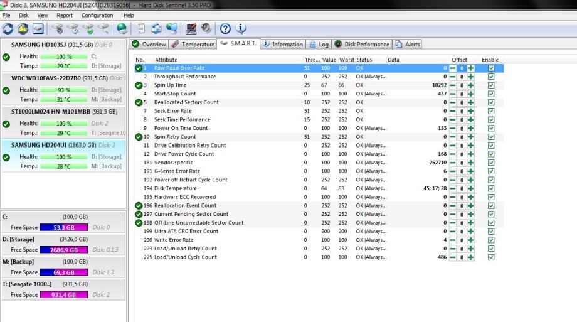This screenshot has width=577, height=322.
Task: Toggle Enable checkbox for Seek Error Rate
Action: (491, 111)
